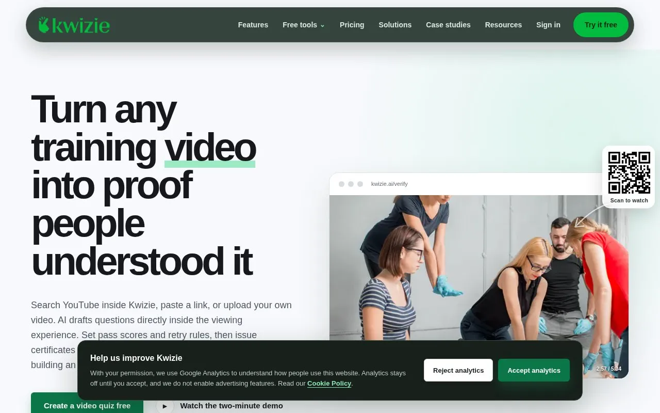Screen dimensions: 660x413
Task: Click Reject analytics in the cookie banner
Action: click(x=458, y=370)
